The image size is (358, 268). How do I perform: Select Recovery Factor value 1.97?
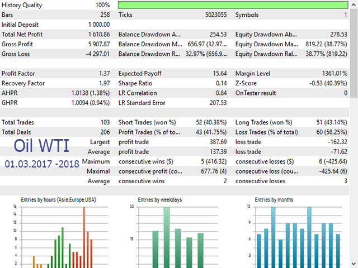pyautogui.click(x=105, y=83)
